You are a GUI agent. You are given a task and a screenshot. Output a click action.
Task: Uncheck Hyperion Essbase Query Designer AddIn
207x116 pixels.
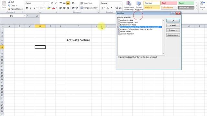click(119, 29)
